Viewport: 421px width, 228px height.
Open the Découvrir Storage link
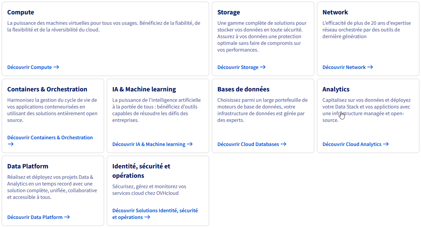point(238,67)
